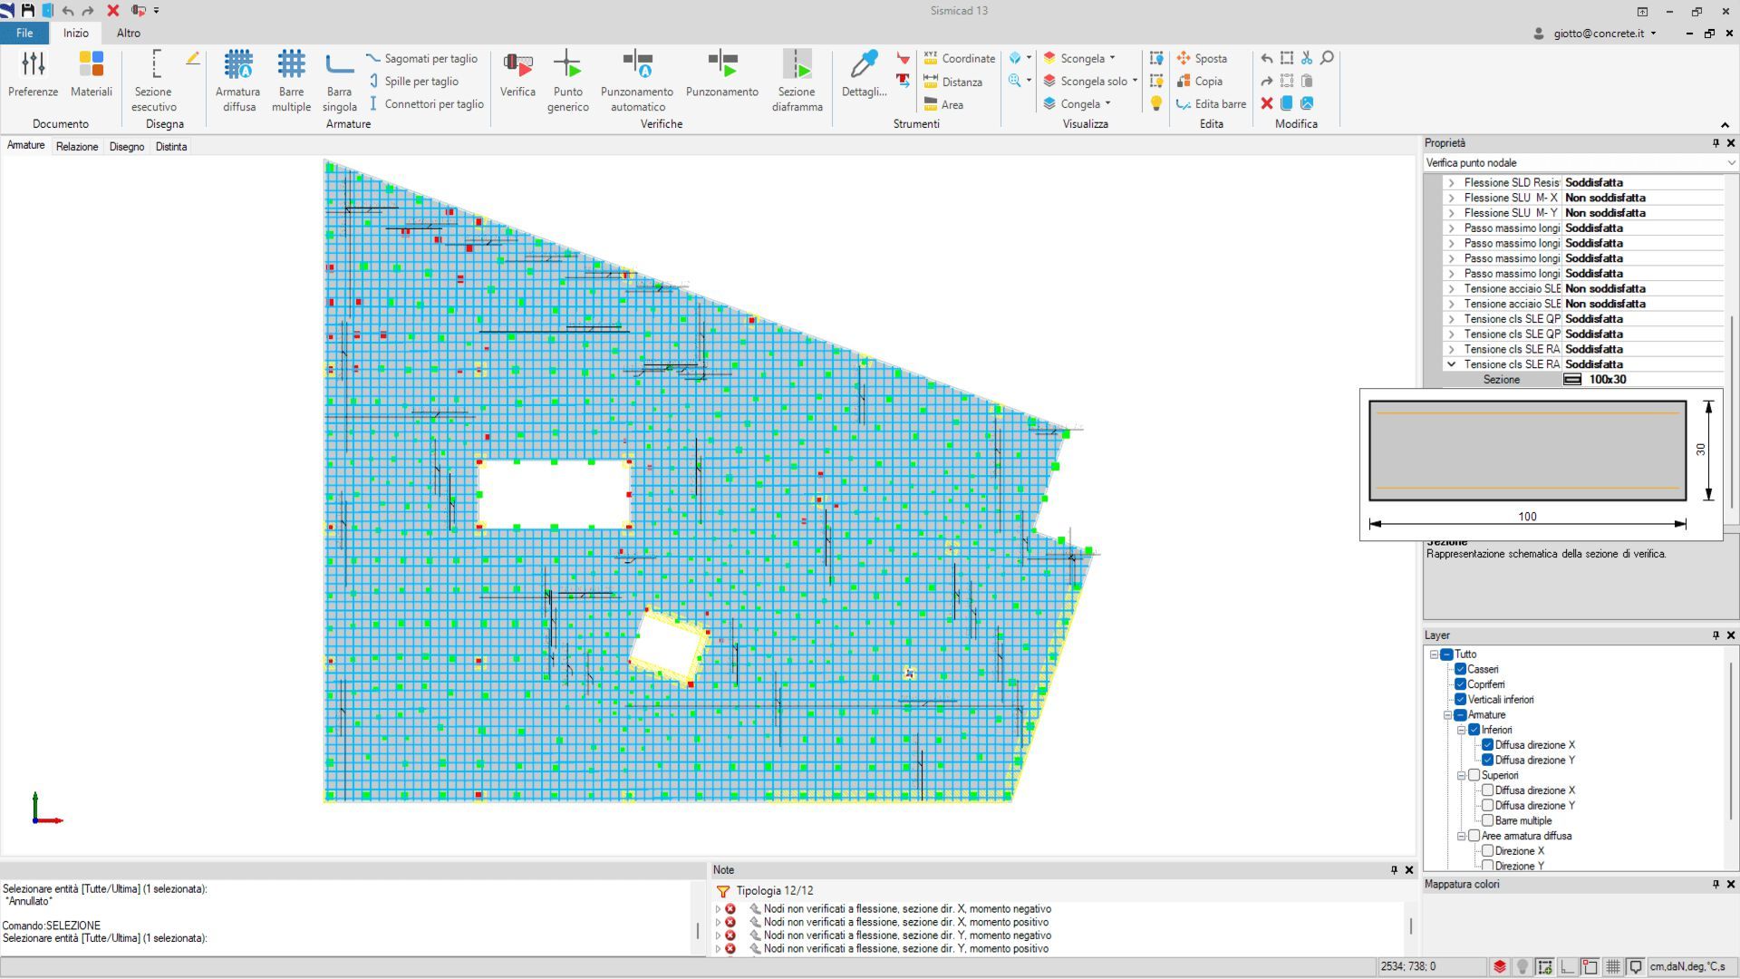Activate Punzonamento automatico tool
Viewport: 1740px width, 979px height.
[x=637, y=80]
